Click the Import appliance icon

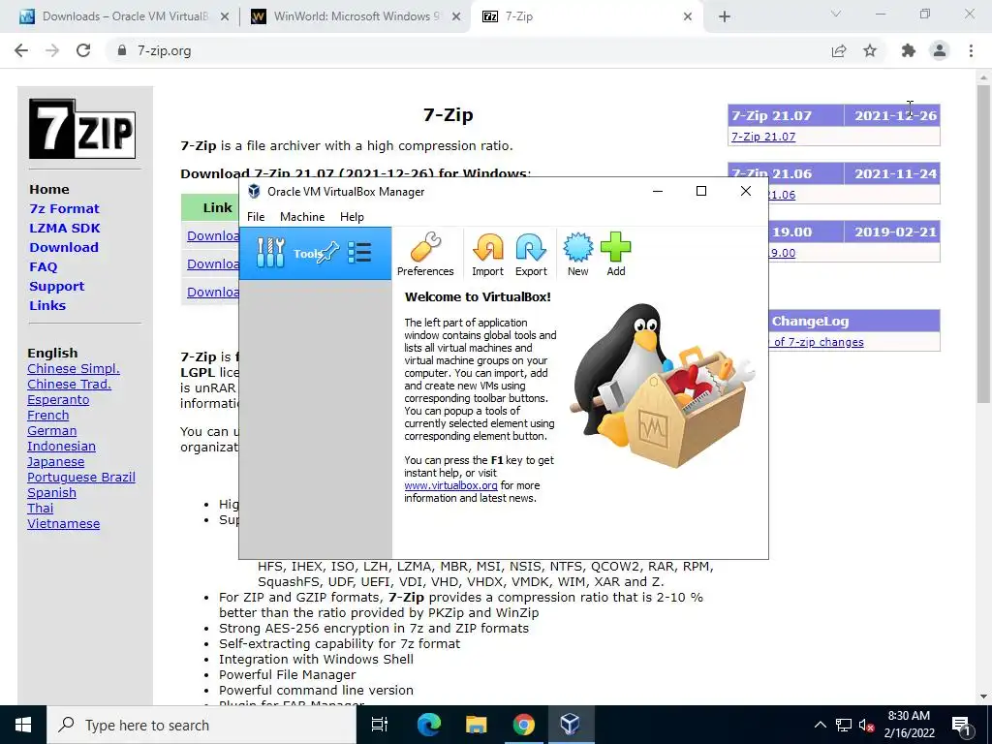tap(488, 255)
